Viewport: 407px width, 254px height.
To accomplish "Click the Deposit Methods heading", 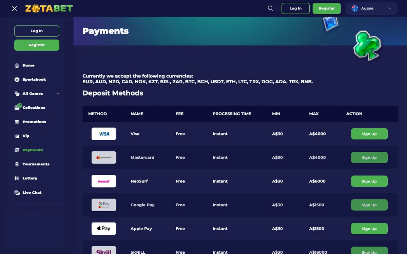I will 113,93.
